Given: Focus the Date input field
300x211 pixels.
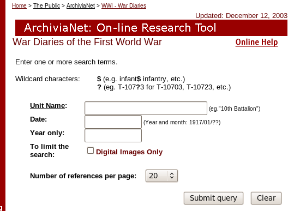Looking at the screenshot, I should point(113,122).
